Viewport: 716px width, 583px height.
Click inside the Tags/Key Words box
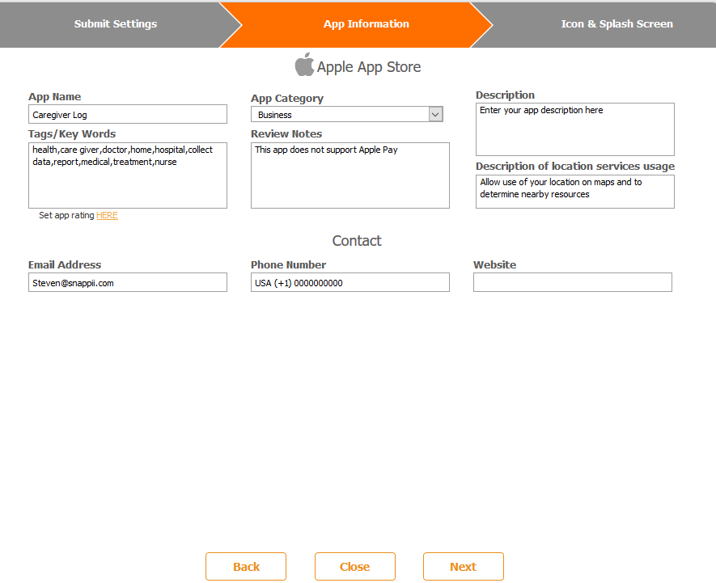pyautogui.click(x=127, y=175)
